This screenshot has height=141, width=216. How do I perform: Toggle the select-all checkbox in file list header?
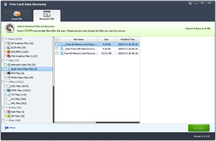57,40
